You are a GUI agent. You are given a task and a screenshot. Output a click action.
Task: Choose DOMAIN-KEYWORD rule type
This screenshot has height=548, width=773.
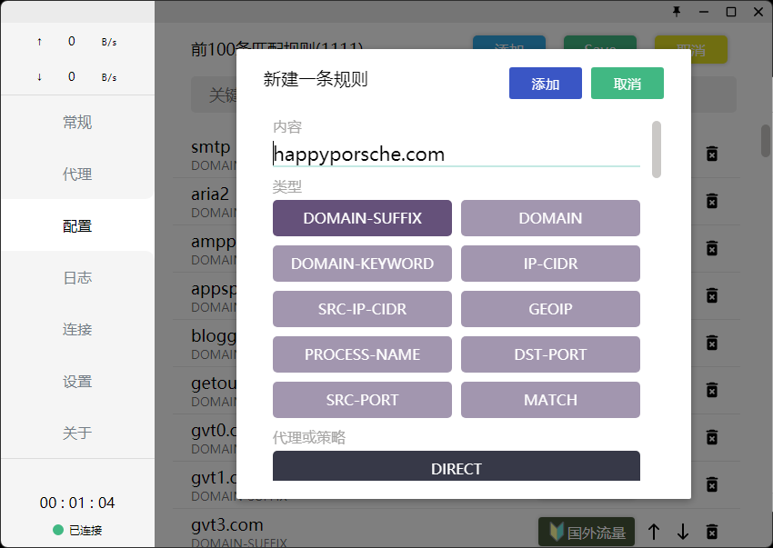362,264
